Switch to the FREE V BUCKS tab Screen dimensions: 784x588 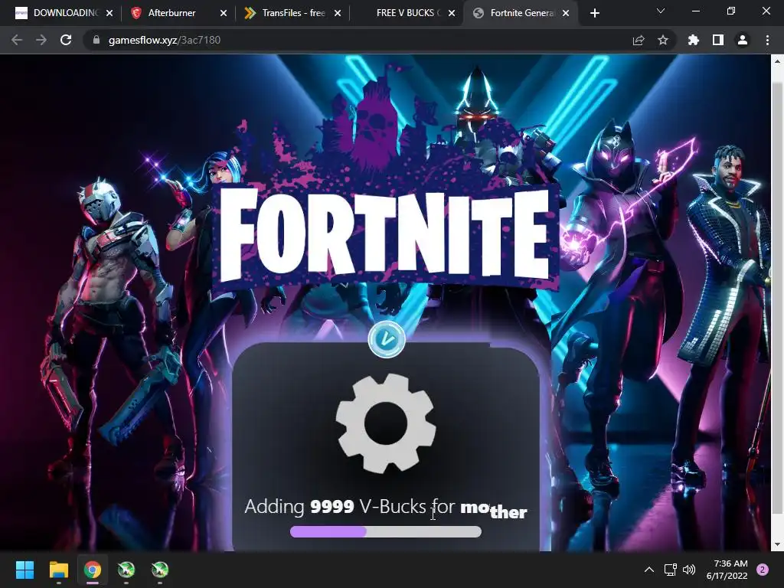click(407, 13)
